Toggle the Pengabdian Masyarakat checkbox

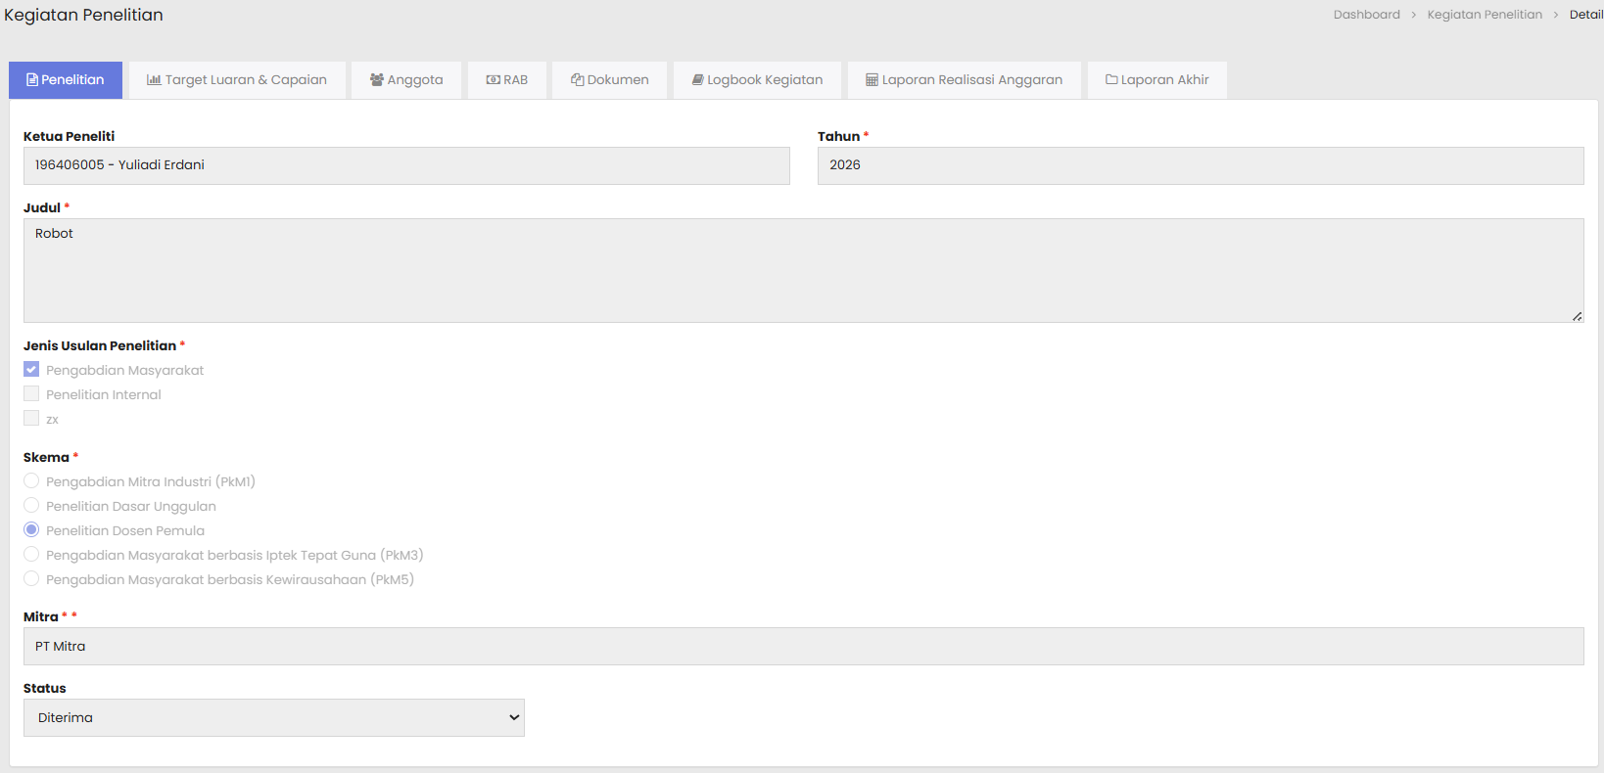tap(31, 370)
